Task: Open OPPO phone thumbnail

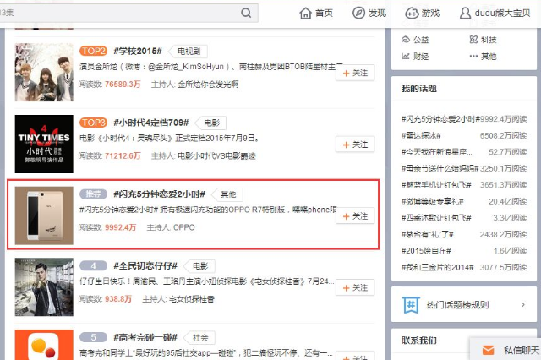Action: coord(44,215)
